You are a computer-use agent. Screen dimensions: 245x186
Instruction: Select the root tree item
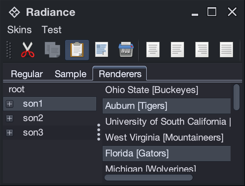point(17,89)
